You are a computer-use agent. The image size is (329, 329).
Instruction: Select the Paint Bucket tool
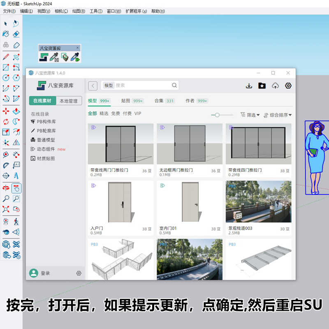click(6, 34)
